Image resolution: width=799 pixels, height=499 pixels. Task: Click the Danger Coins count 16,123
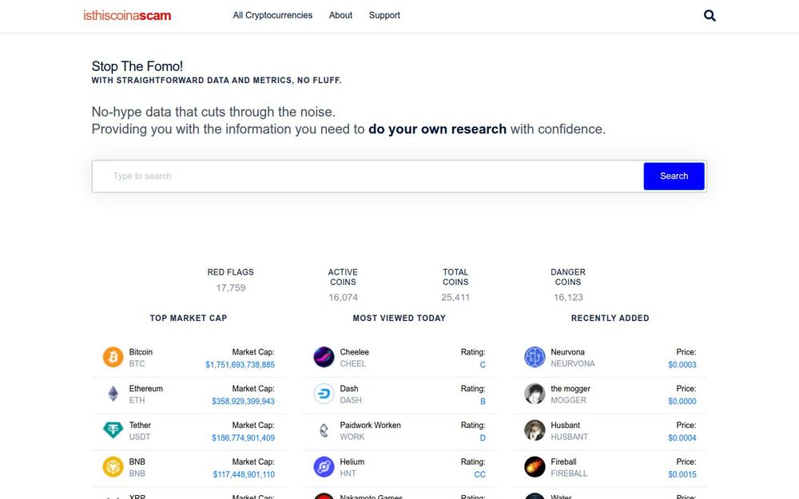(x=568, y=297)
